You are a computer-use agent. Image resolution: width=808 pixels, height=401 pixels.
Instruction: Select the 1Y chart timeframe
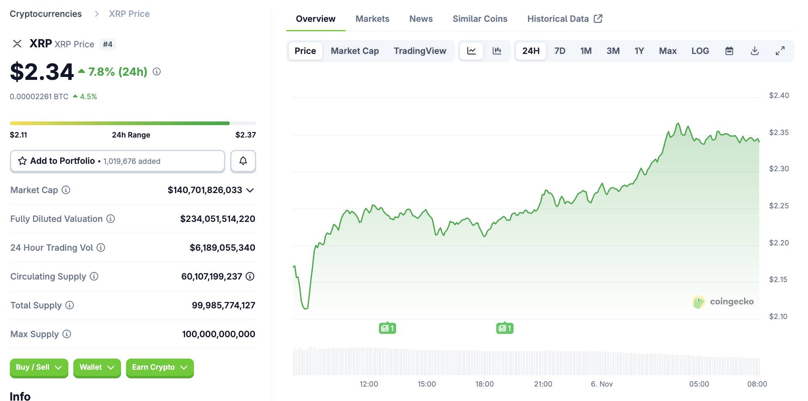pyautogui.click(x=639, y=51)
